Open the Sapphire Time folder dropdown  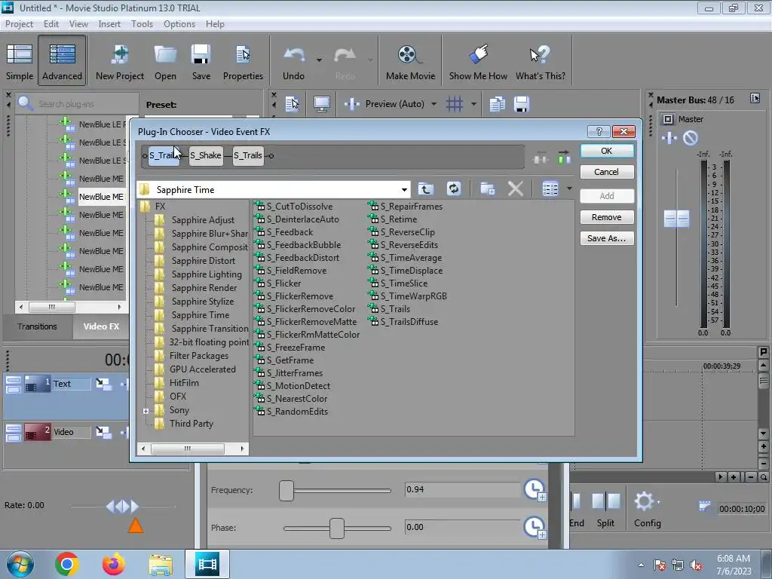coord(404,189)
